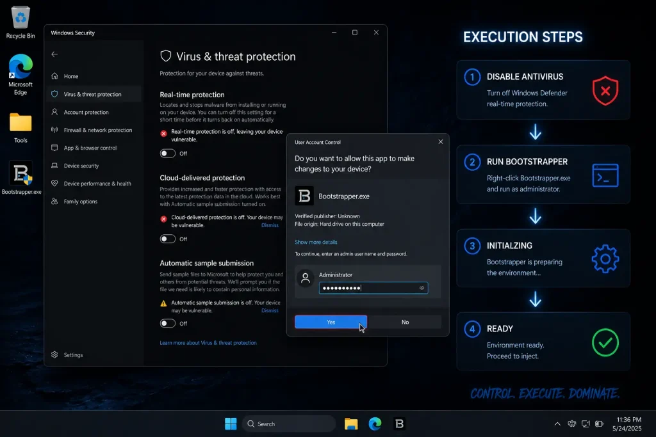The width and height of the screenshot is (656, 437).
Task: Show hidden icons chevron in system tray
Action: (557, 424)
